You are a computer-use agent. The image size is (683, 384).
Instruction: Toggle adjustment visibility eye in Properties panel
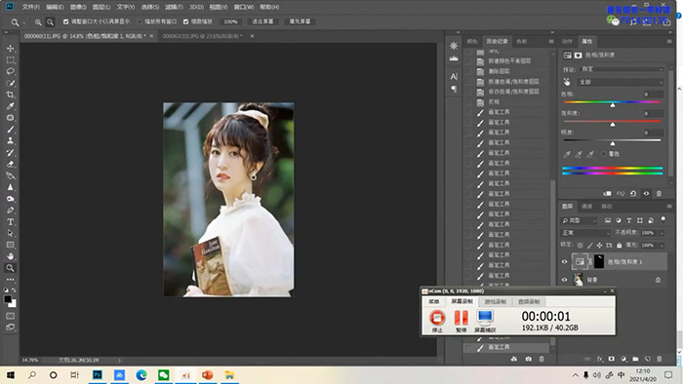pos(646,194)
